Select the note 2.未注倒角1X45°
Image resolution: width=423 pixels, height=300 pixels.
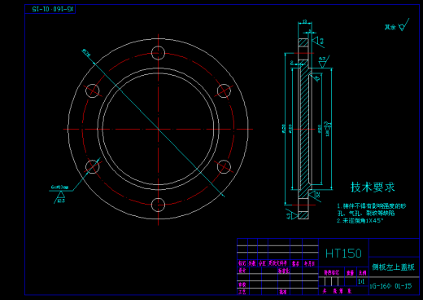360,221
